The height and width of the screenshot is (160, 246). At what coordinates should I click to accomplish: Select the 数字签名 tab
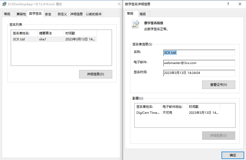pyautogui.click(x=35, y=14)
